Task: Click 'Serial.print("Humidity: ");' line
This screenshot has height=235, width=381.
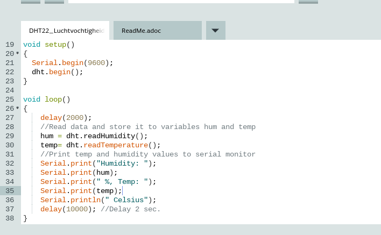Action: point(98,163)
